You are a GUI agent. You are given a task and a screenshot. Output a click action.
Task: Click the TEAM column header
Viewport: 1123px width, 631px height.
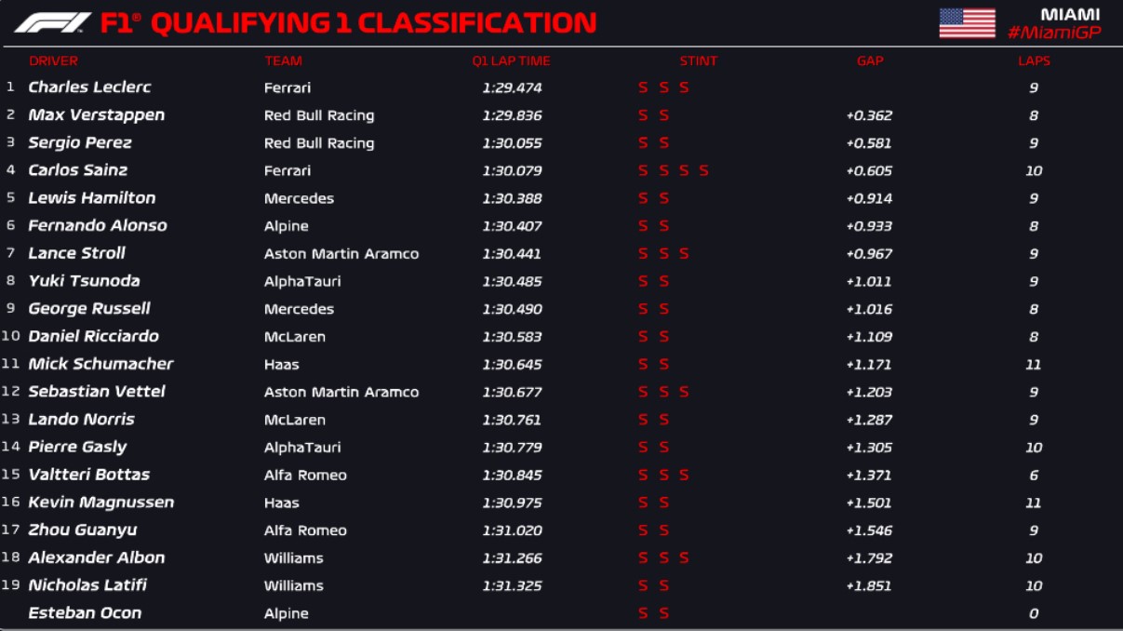(283, 61)
